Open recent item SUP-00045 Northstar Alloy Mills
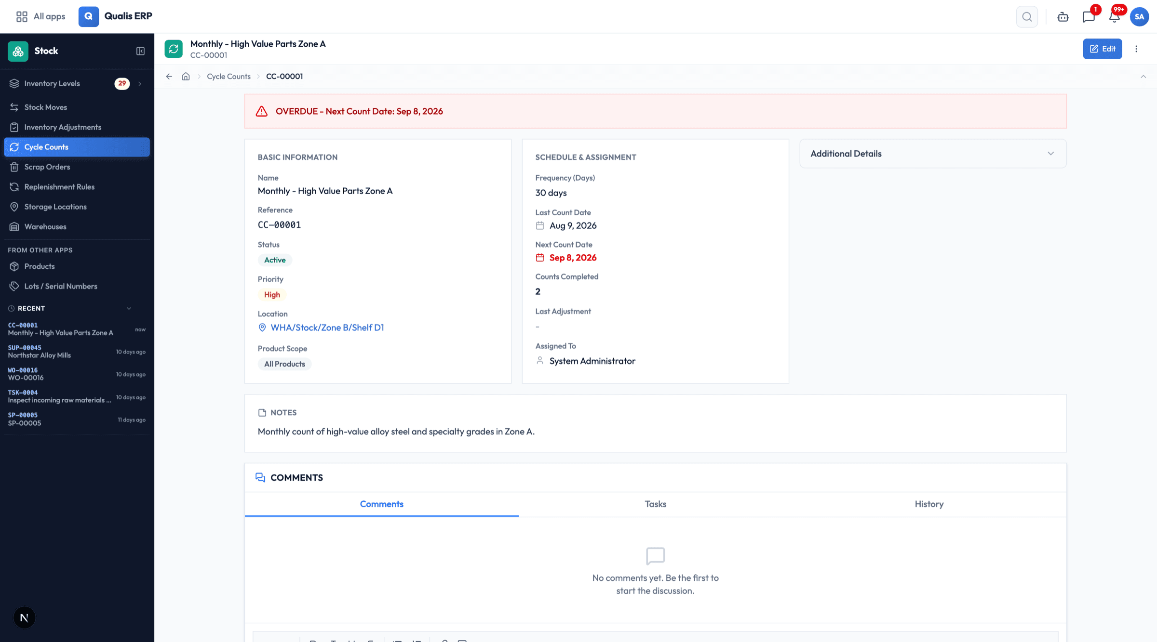The height and width of the screenshot is (642, 1157). 77,352
